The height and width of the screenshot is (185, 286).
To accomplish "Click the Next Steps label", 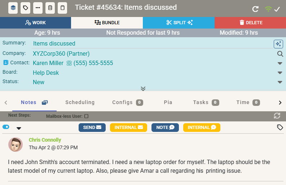I will pos(19,115).
